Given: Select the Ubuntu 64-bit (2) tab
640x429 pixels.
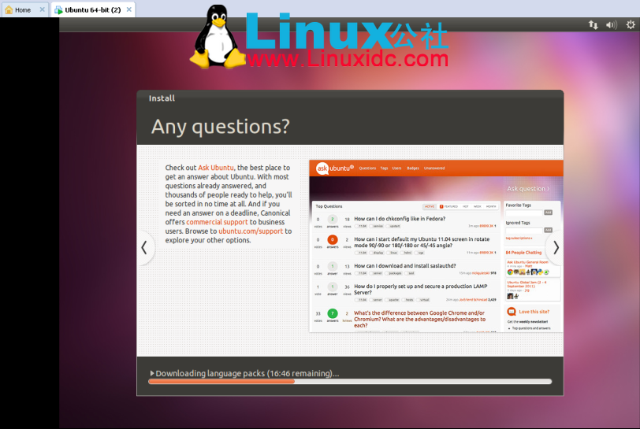Looking at the screenshot, I should (x=93, y=9).
